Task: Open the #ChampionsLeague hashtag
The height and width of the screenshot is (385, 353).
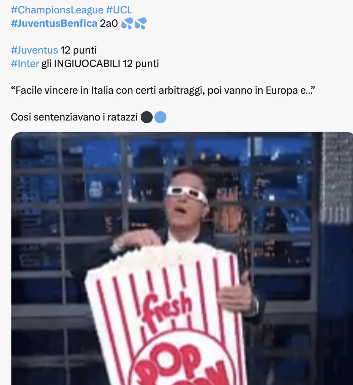Action: [57, 10]
